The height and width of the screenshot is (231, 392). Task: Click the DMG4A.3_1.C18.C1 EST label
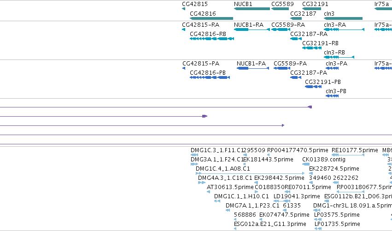tap(225, 178)
